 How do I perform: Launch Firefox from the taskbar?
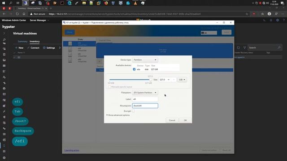pyautogui.click(x=106, y=3)
